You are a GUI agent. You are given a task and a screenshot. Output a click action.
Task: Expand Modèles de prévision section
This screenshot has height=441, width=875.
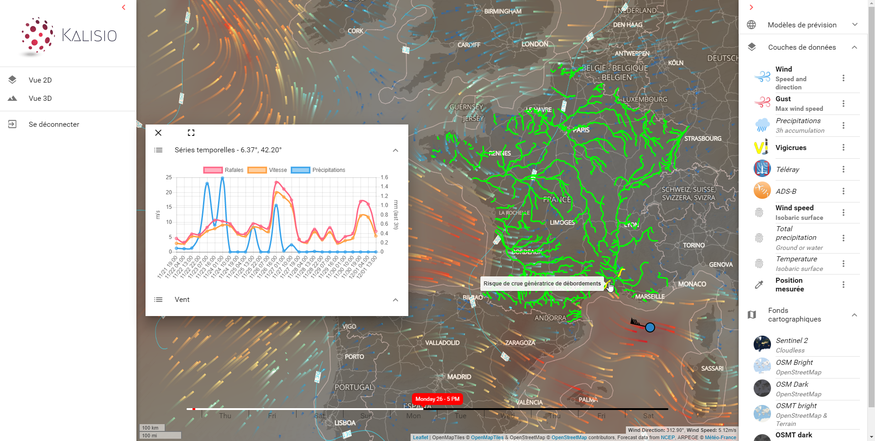(x=854, y=25)
